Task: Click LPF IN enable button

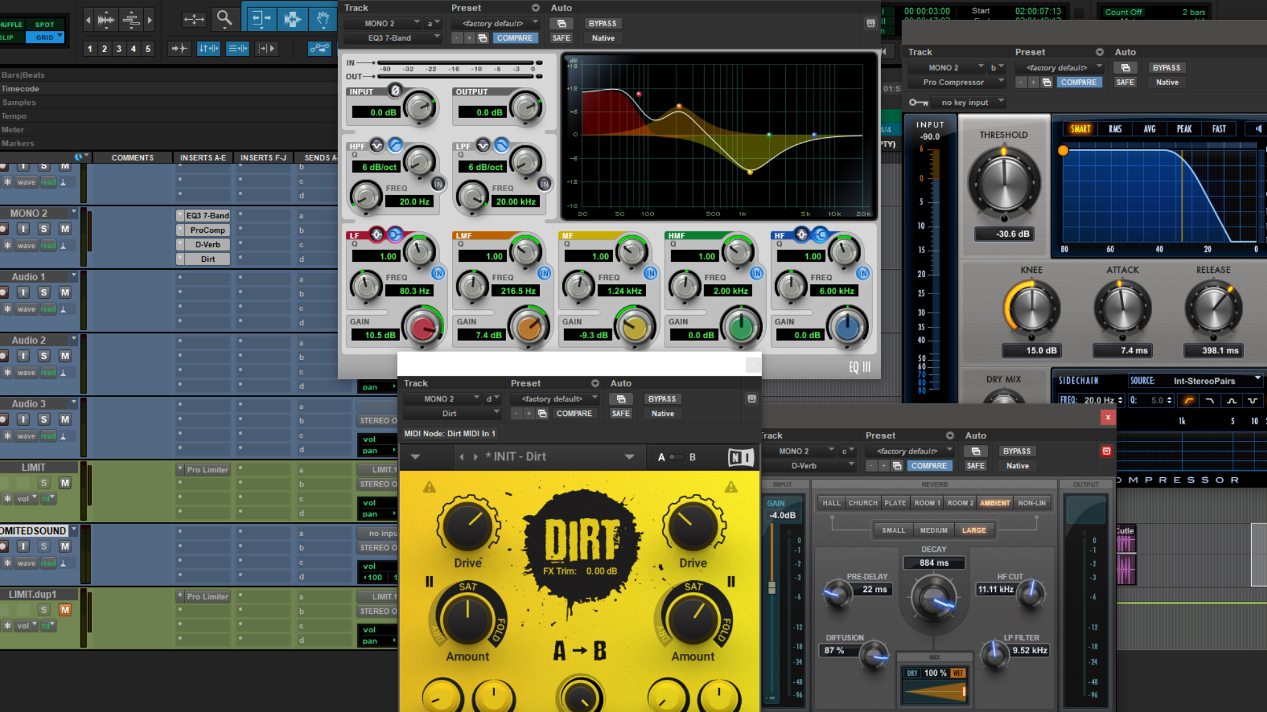Action: click(544, 184)
